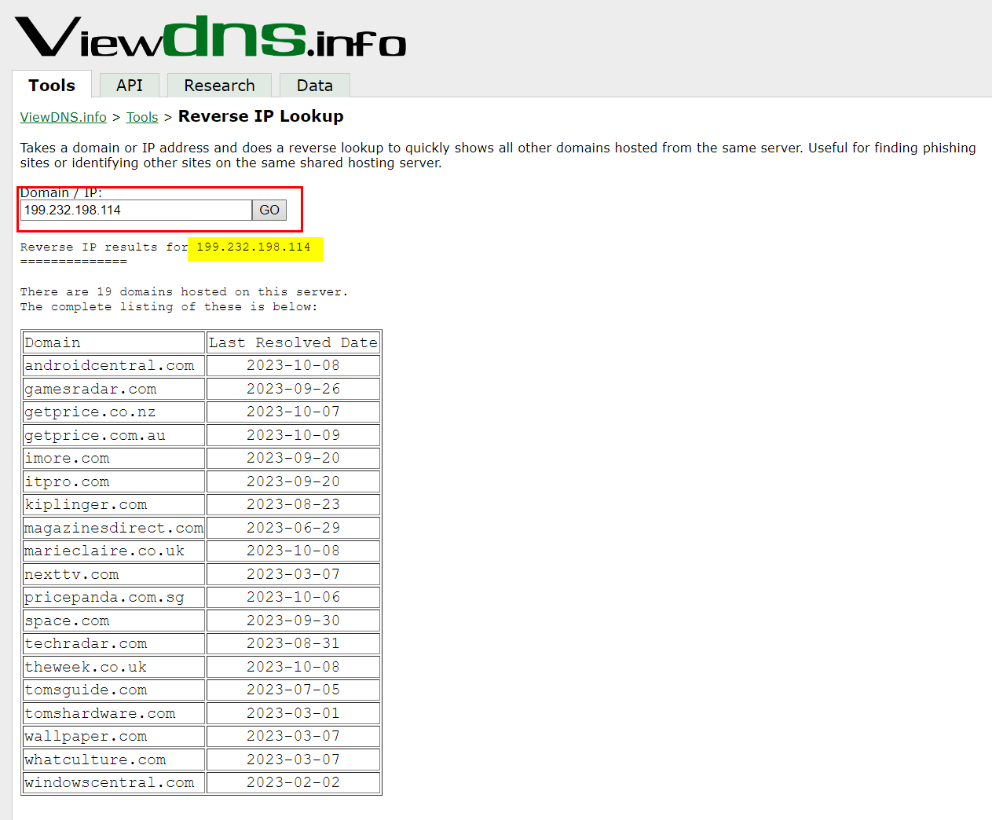
Task: Click date 2023-03-07 for wallpaper.com
Action: (x=293, y=736)
